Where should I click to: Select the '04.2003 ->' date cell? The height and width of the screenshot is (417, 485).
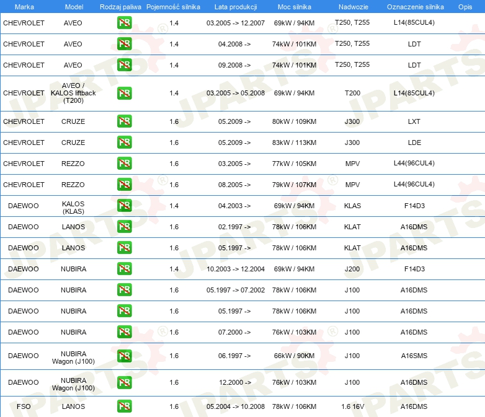tap(234, 206)
